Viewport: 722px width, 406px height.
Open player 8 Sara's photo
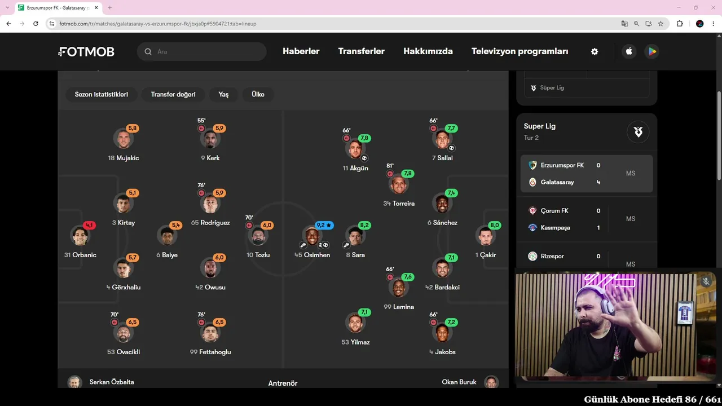pos(355,236)
